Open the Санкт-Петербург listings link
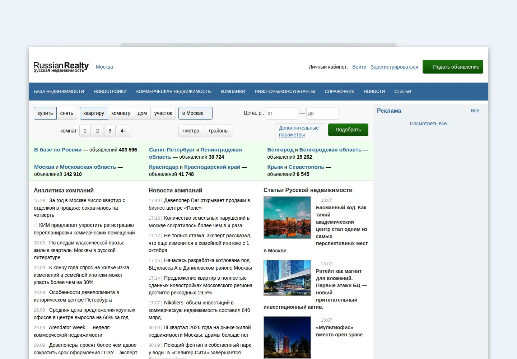The width and height of the screenshot is (517, 359). pos(172,150)
